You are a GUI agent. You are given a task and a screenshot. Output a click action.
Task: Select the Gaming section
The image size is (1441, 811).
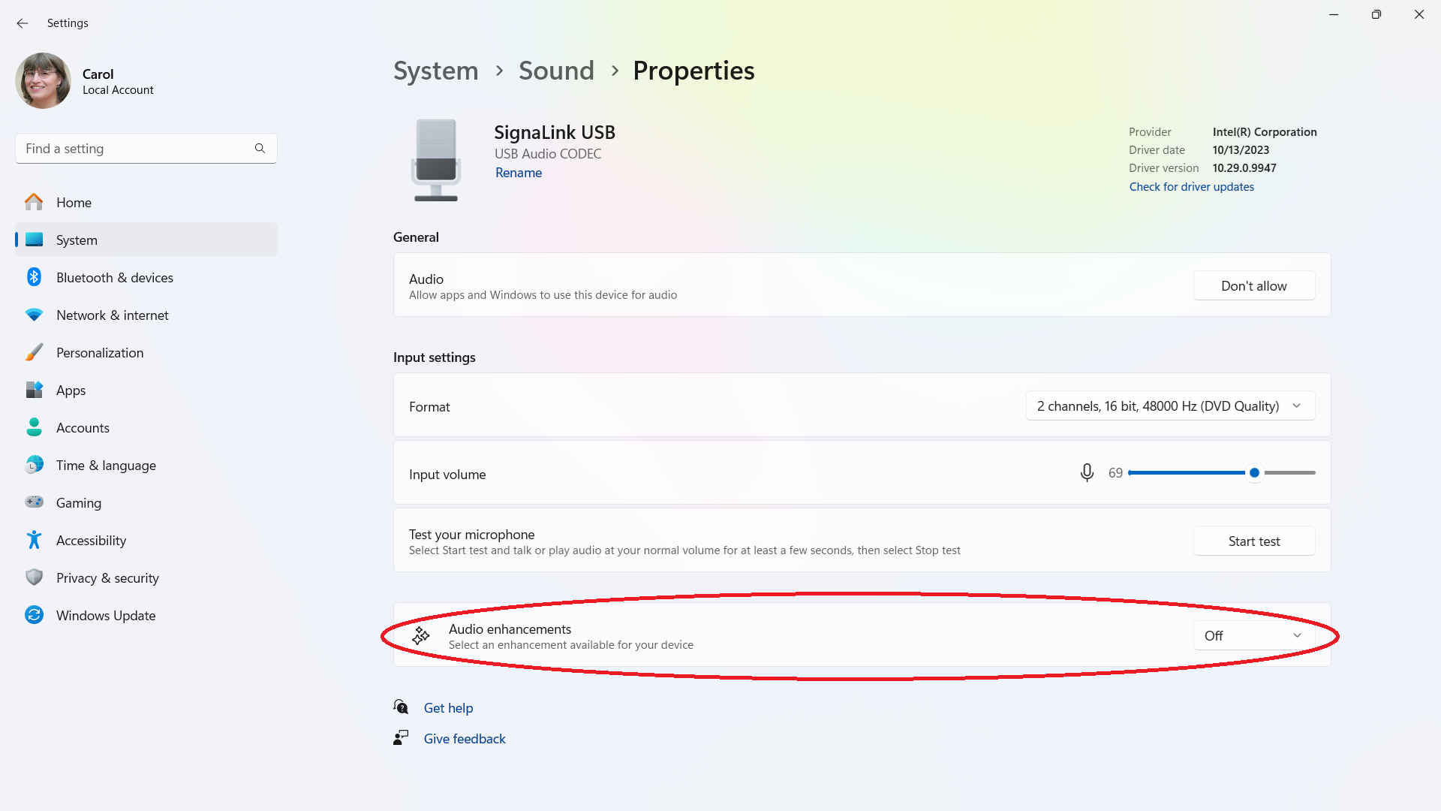[x=78, y=502]
